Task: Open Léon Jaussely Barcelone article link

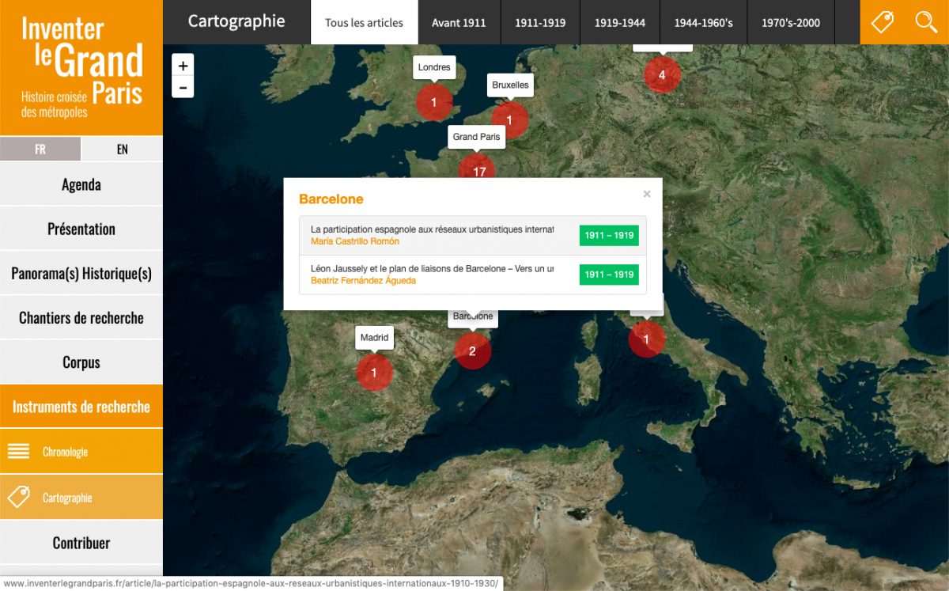Action: pyautogui.click(x=432, y=269)
